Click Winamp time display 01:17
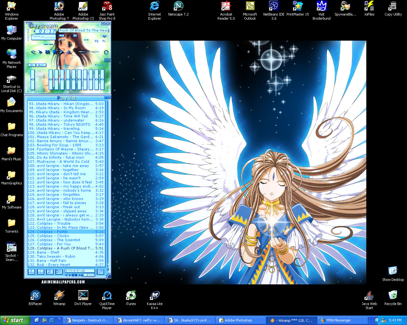Image resolution: width=407 pixels, height=325 pixels. click(45, 31)
